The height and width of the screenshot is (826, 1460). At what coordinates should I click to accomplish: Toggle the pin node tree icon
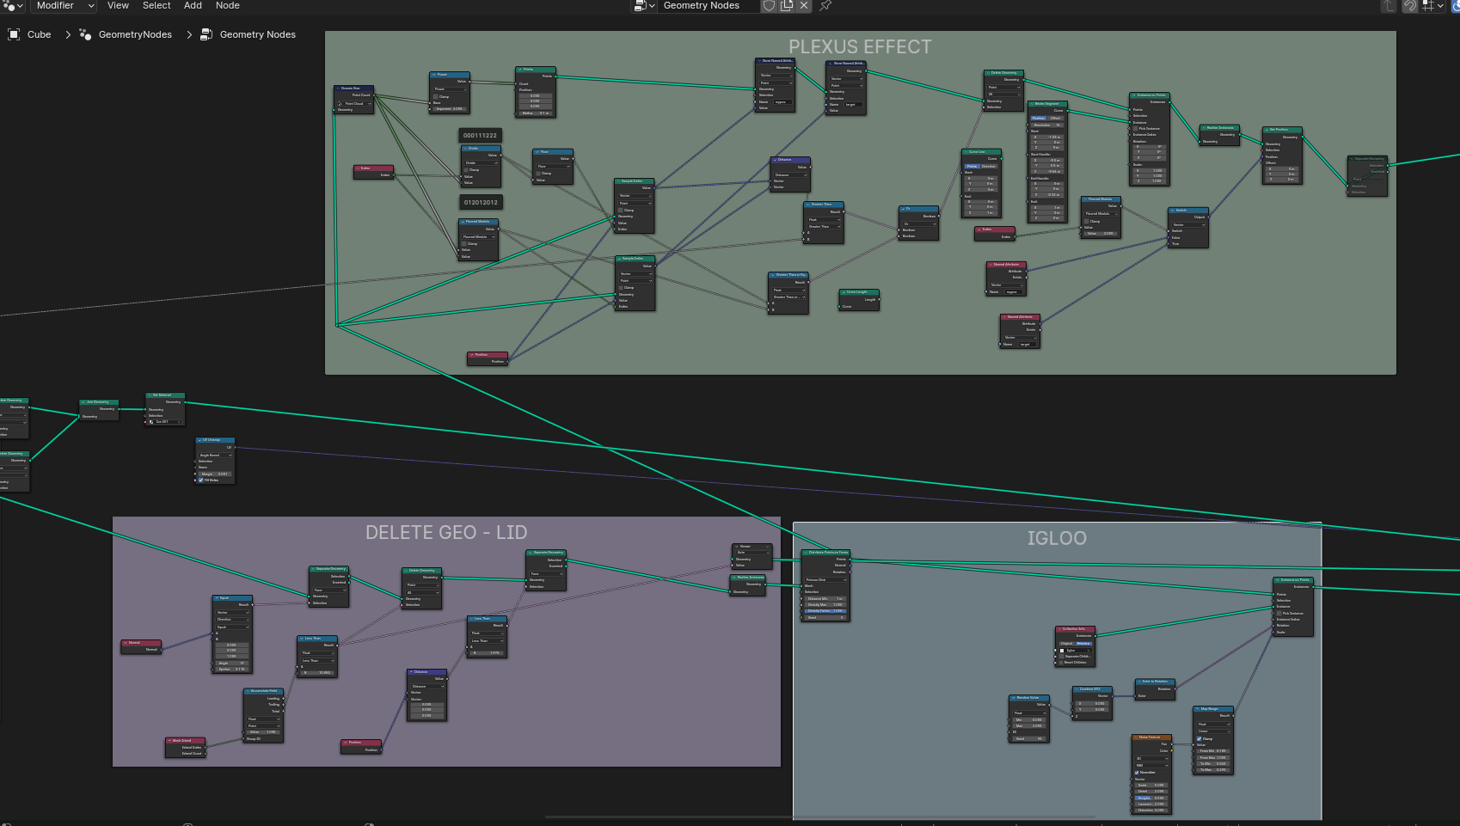pos(825,6)
